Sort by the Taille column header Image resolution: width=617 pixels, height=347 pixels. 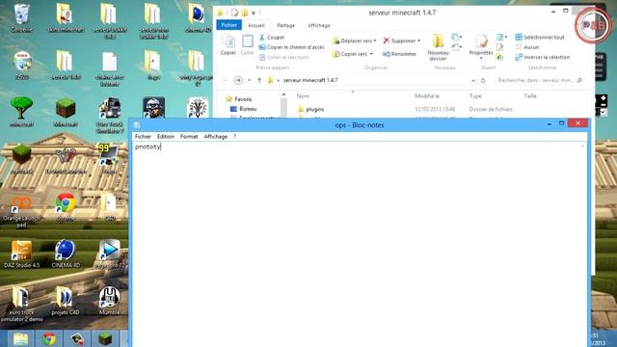pos(530,96)
